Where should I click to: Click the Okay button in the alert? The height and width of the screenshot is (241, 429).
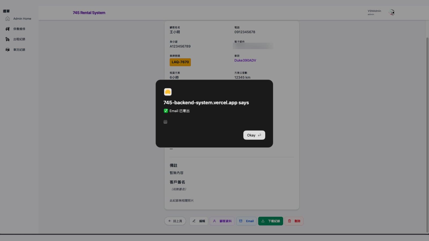254,135
